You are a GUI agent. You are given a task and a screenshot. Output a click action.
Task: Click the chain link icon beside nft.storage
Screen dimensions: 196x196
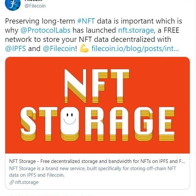coord(11,183)
